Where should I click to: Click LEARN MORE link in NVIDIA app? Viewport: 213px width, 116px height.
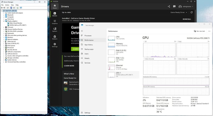(x=69, y=66)
